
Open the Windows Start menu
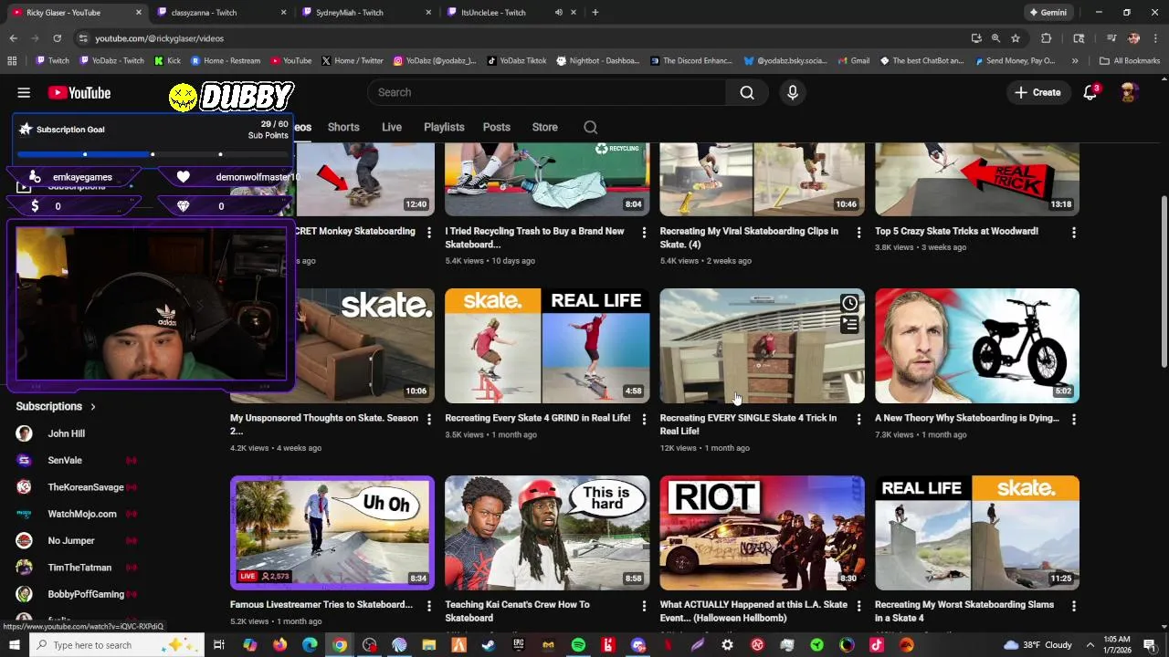[x=15, y=645]
